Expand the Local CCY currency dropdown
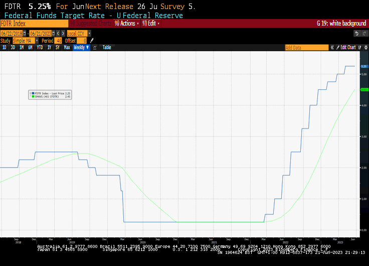Screen dimensions: 369x266 [79, 34]
